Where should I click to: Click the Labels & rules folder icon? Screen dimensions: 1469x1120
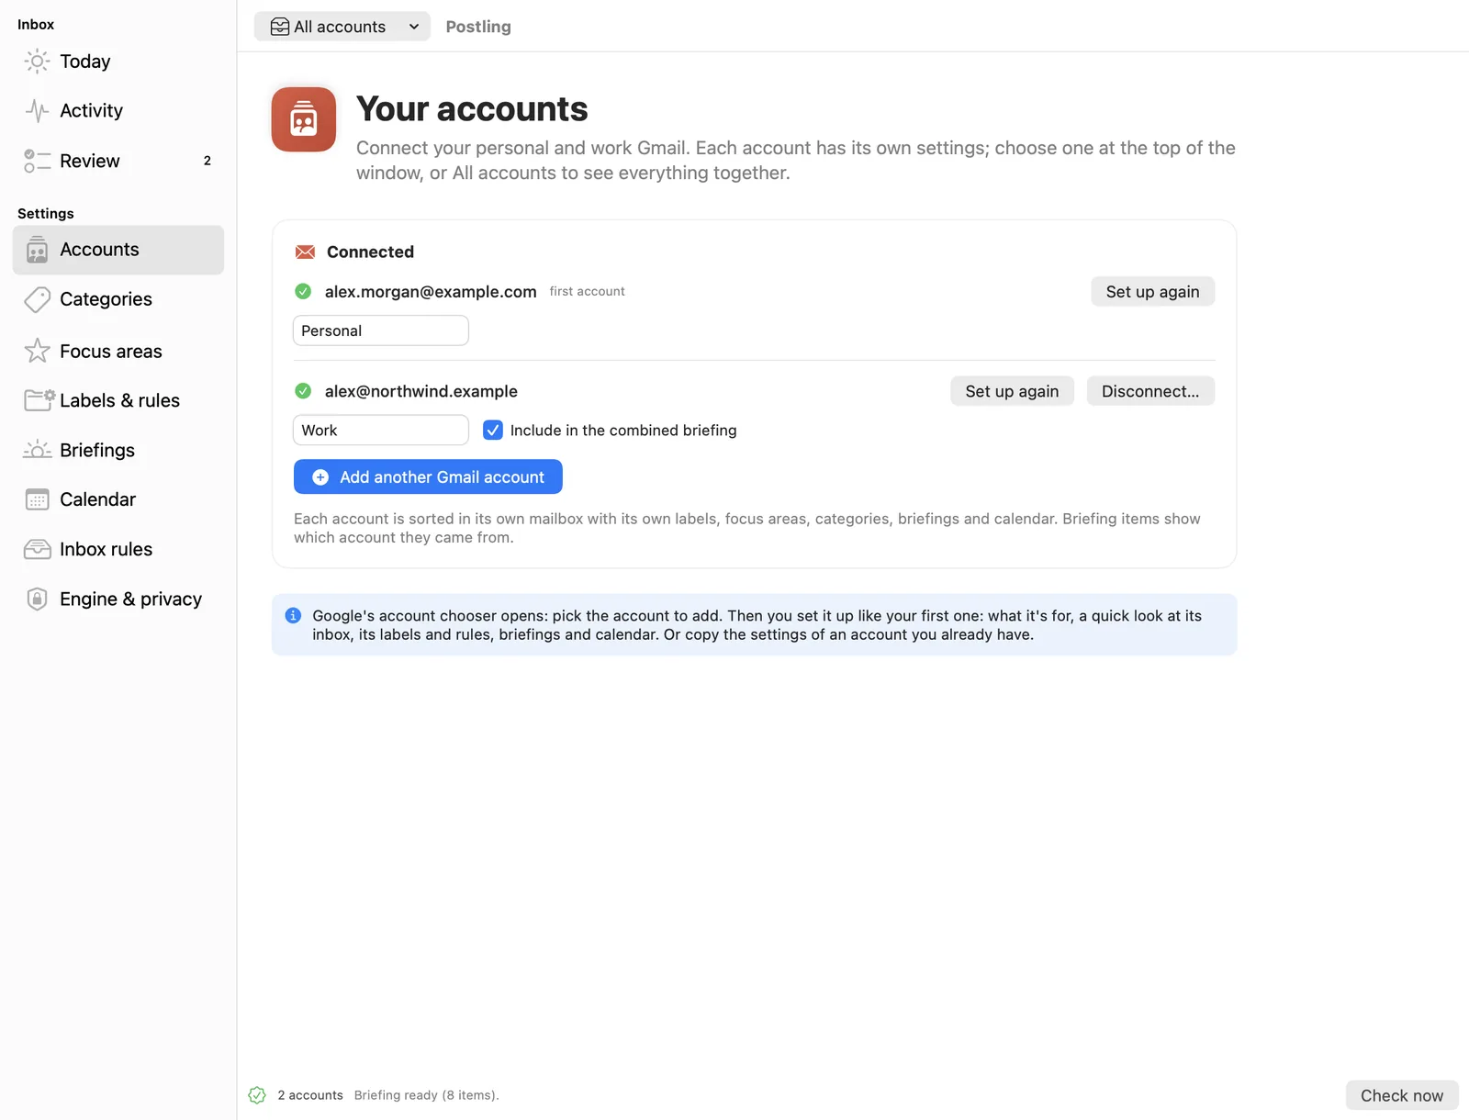(39, 400)
